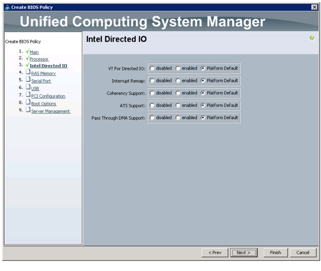Jump to the PCI Configuration step
The image size is (321, 271).
coord(48,96)
